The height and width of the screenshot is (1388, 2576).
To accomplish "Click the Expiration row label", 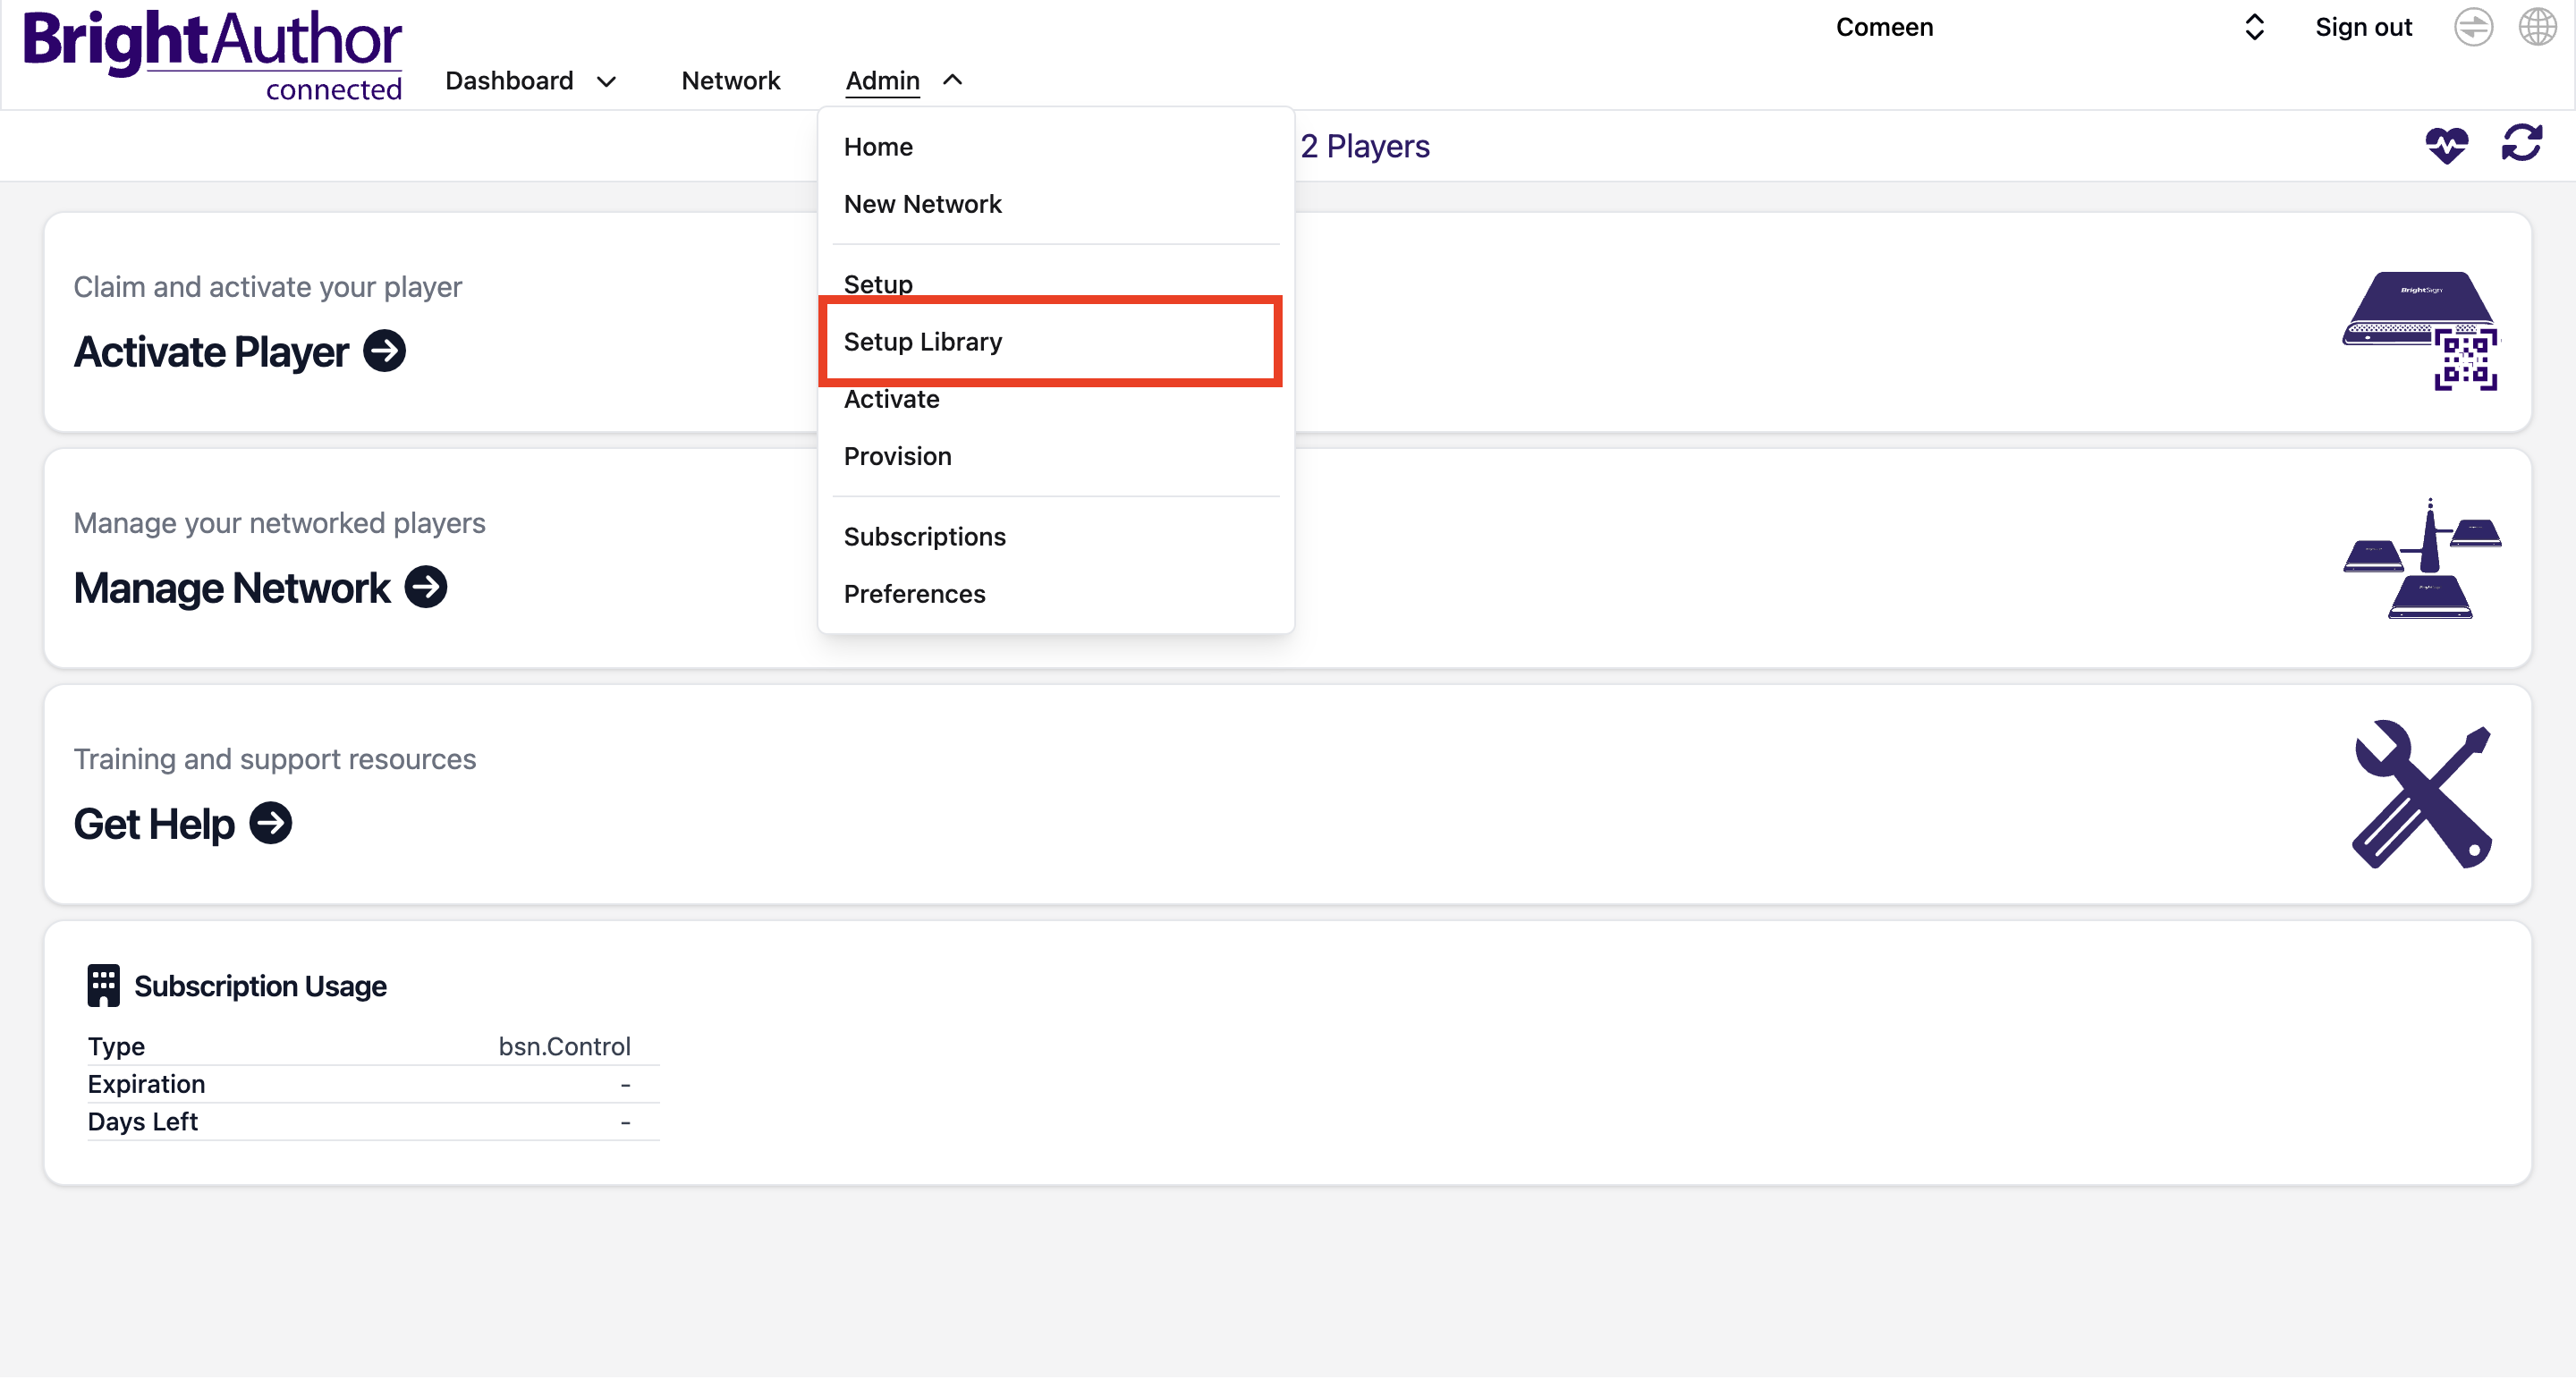I will 146,1084.
